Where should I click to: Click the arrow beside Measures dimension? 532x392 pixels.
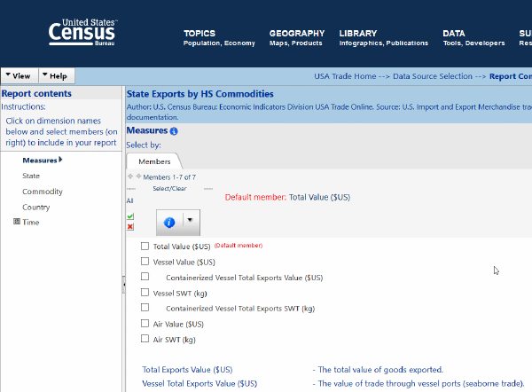(x=60, y=161)
